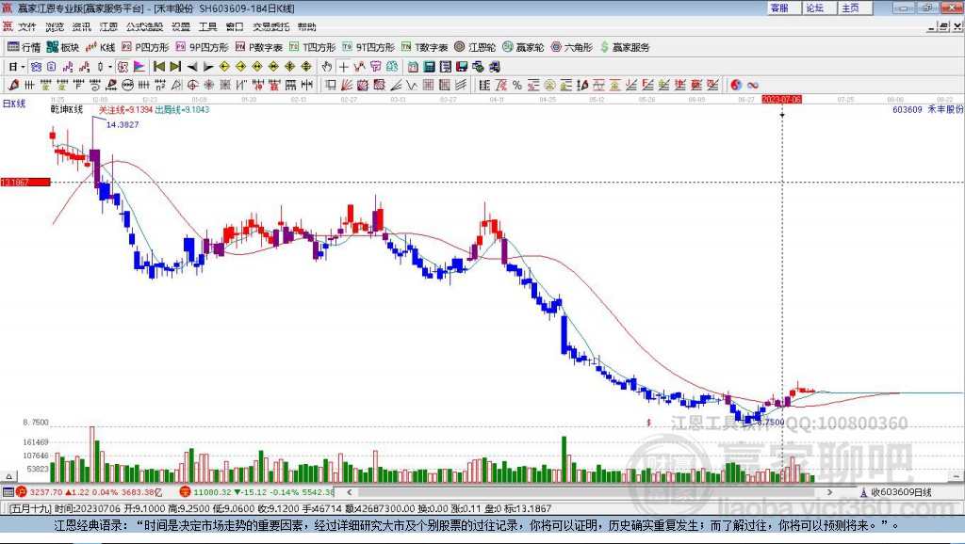
Task: Toggle the crosshair cursor tool
Action: 343,67
